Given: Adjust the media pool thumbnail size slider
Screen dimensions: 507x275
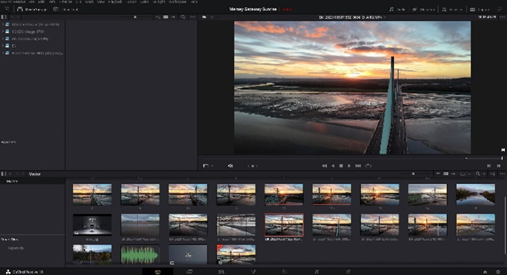Looking at the screenshot, I should point(413,174).
